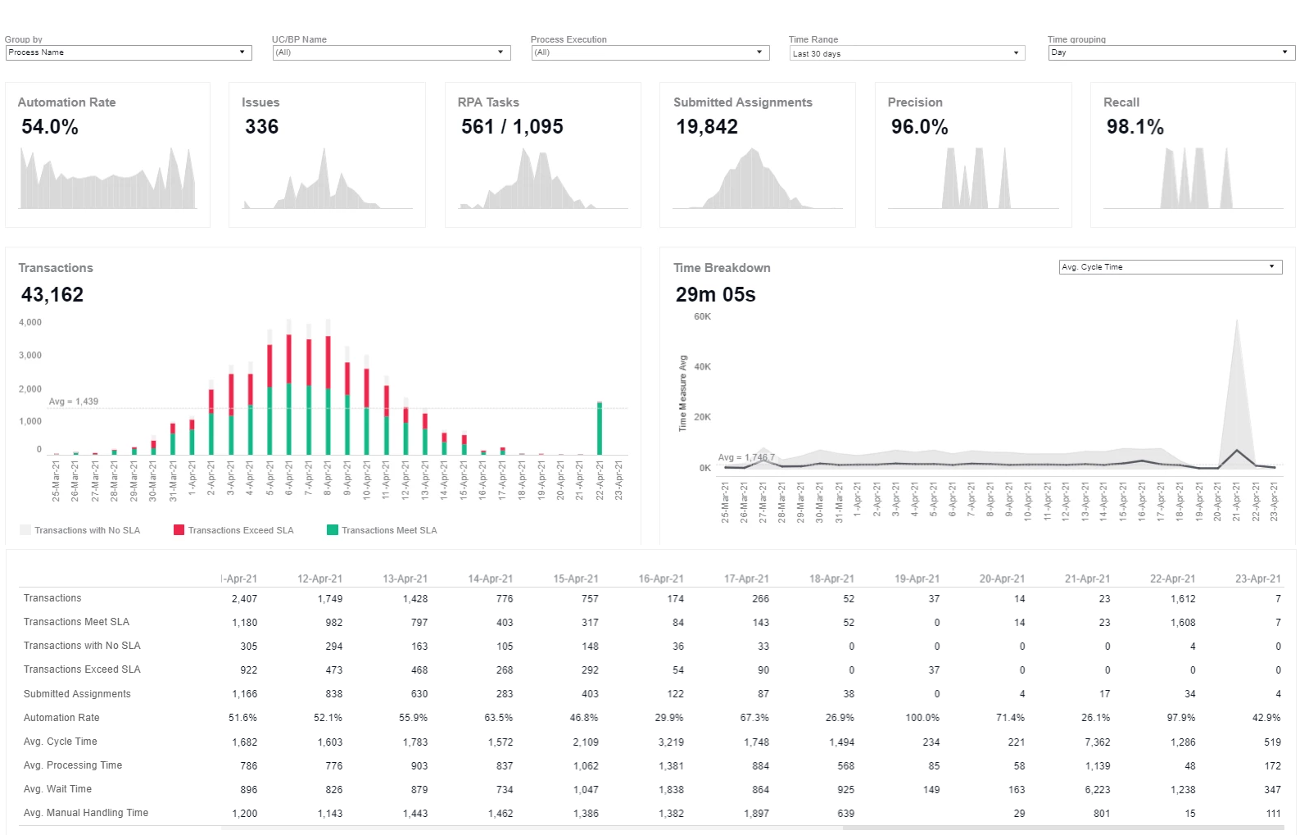Click the 22-Apr-21 table column header

1172,579
